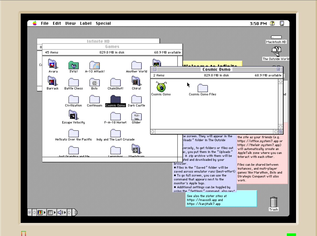This screenshot has height=236, width=317.
Task: Collapse the Control Strip using its end tab
Action: click(x=75, y=212)
